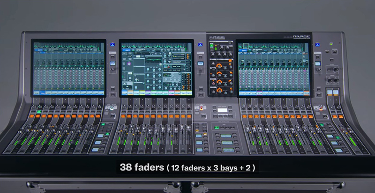Hit the light-blue display key right of left touchscreen
This screenshot has height=193, width=375.
tap(112, 63)
